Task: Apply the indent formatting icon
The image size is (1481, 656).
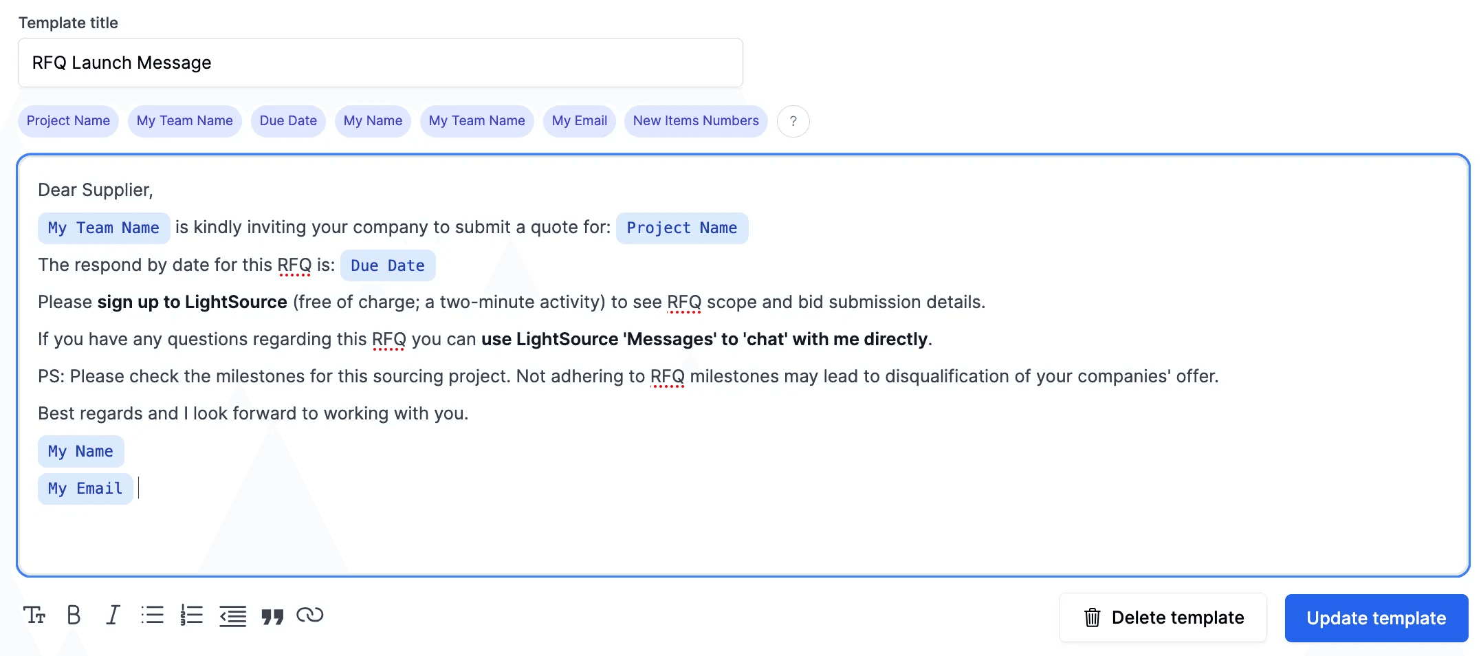Action: (233, 615)
